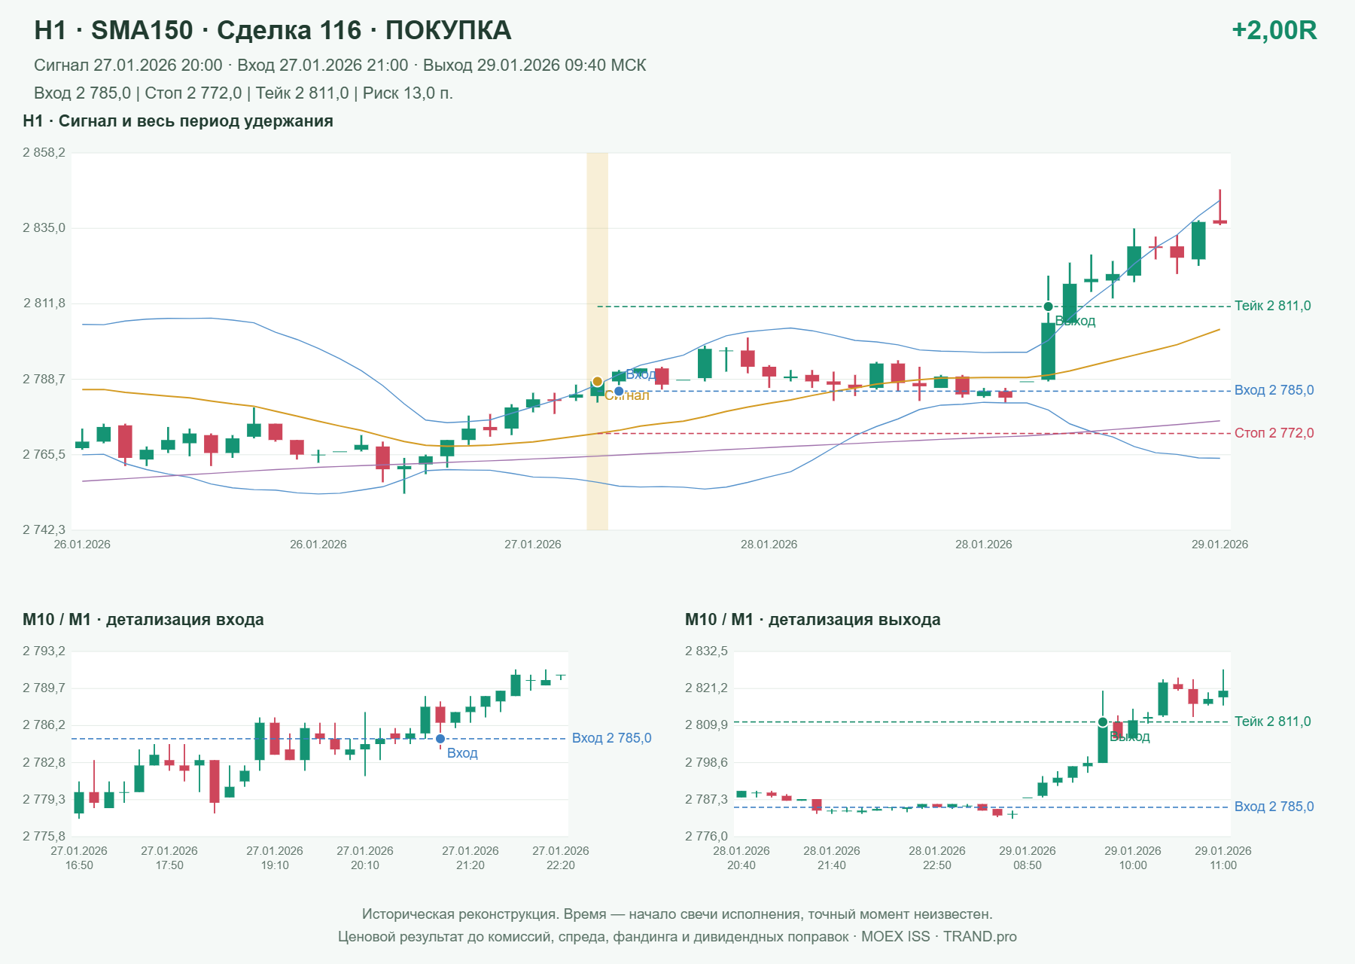Click the '27.01.2026 21:20' time label in the entry chart
This screenshot has width=1355, height=964.
click(470, 858)
